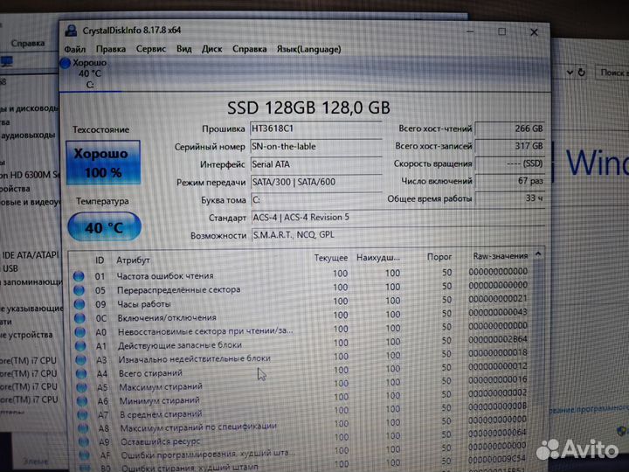Select row Частота ошибок чтения
The width and height of the screenshot is (629, 472).
301,275
